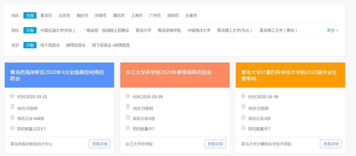Expand more universities with 更多 +
356x156 pixels.
332,30
